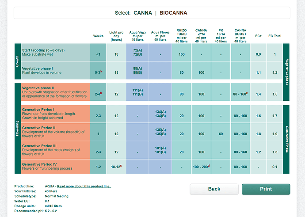The height and width of the screenshot is (217, 305).
Task: Click the Generative Phase vertical label on right
Action: pyautogui.click(x=286, y=139)
